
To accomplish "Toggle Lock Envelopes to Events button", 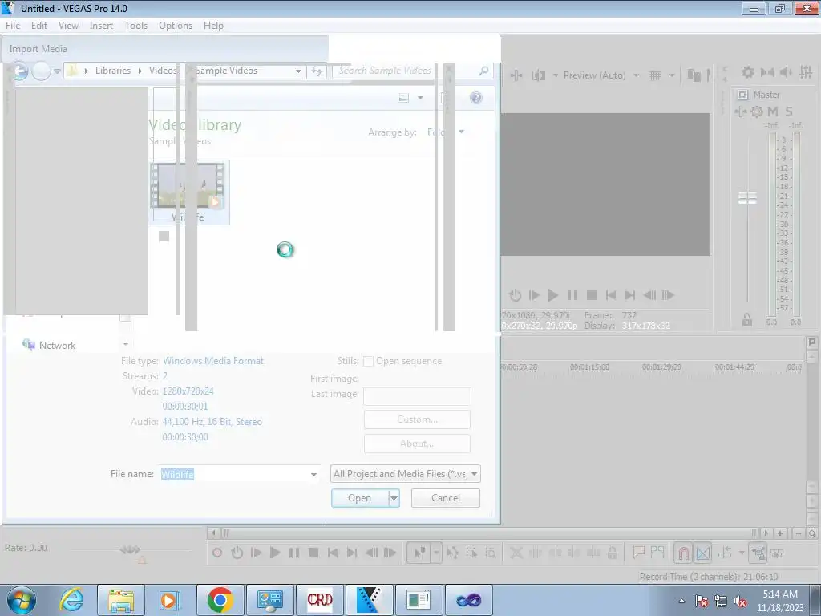I will point(758,553).
